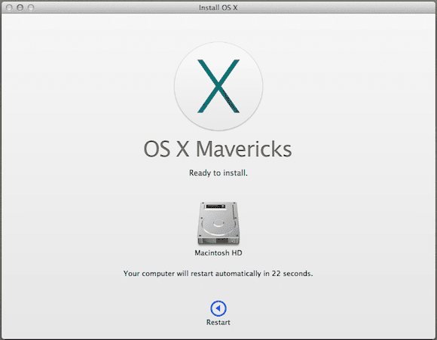Minimize the Install OS X window

pyautogui.click(x=20, y=8)
